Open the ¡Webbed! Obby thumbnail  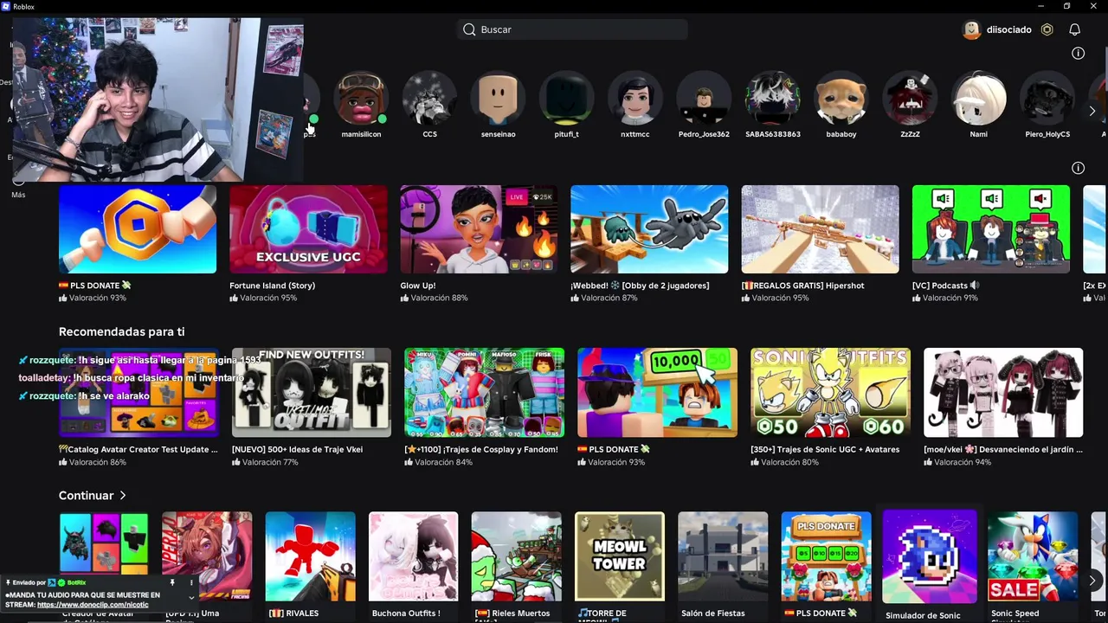(x=649, y=229)
